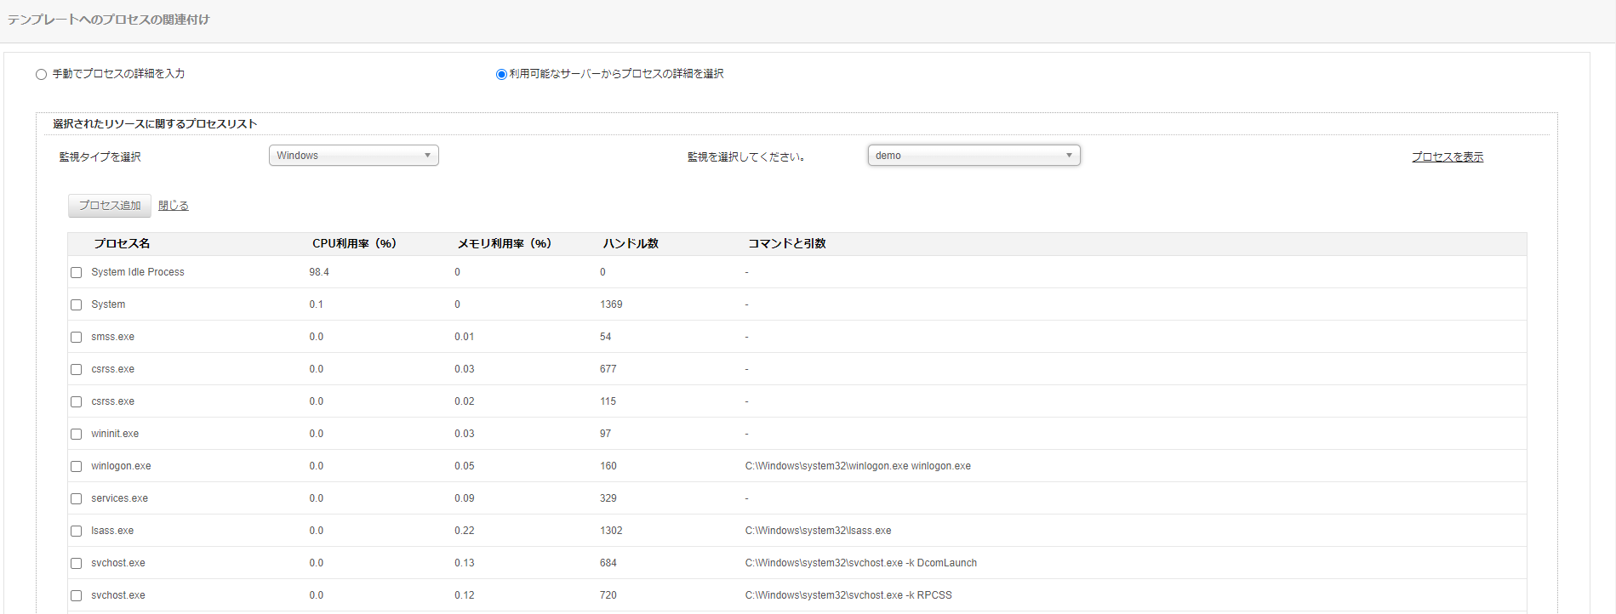Click the CPU利用率 column header

(354, 244)
